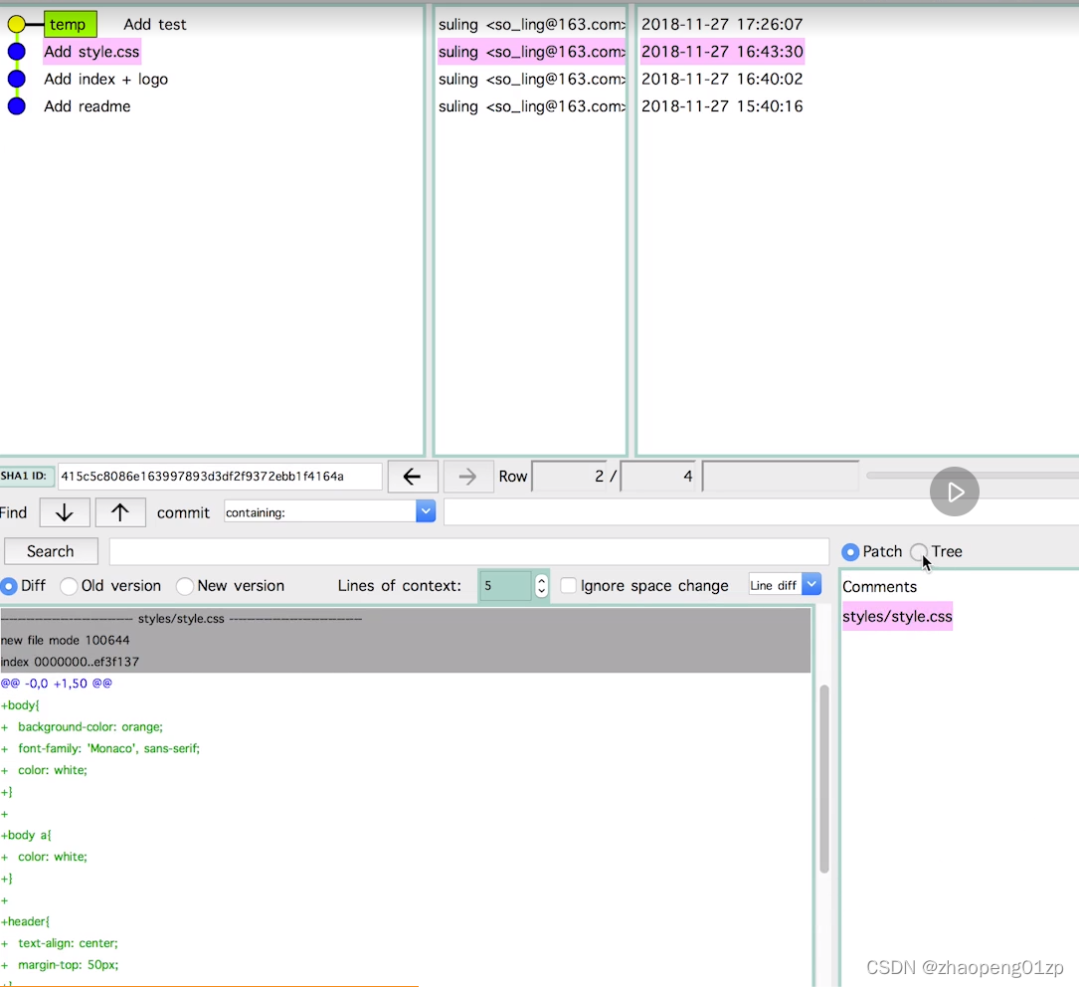Click the @@ -0,0 +1,50 @@ hunk header

click(57, 684)
